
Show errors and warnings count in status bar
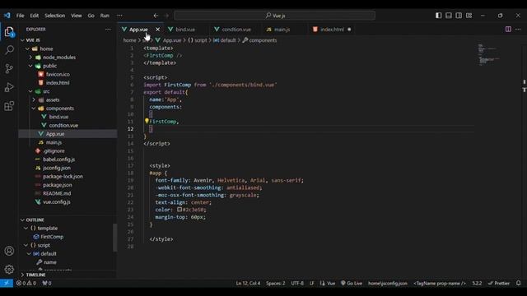[26, 283]
